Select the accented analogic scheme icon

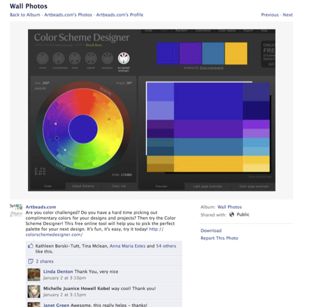pos(123,58)
